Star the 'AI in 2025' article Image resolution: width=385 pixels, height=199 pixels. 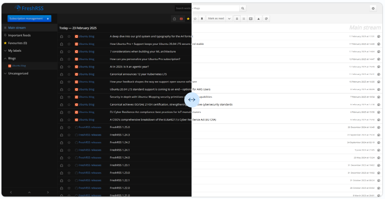(69, 67)
